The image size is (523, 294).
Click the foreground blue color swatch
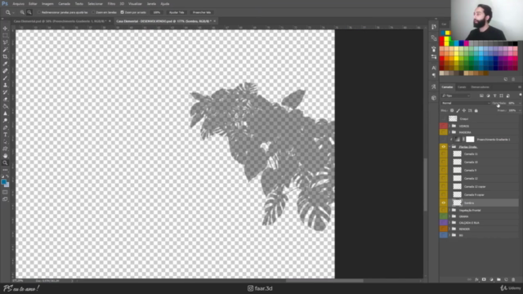[x=3, y=182]
